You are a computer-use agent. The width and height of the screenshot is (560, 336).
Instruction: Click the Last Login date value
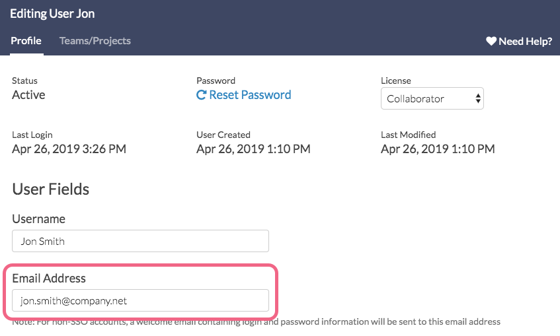[x=69, y=149]
